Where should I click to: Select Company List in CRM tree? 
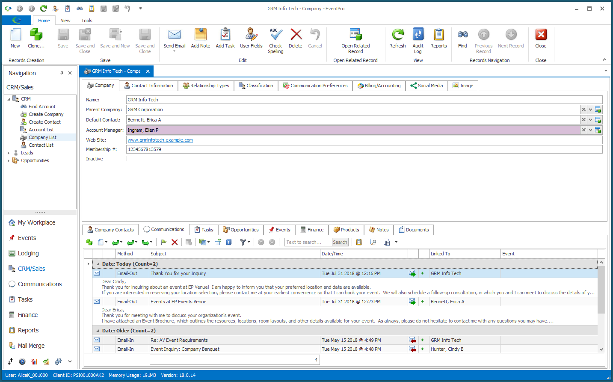point(42,137)
